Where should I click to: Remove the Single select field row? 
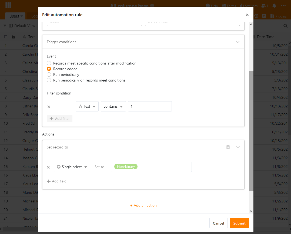click(48, 167)
